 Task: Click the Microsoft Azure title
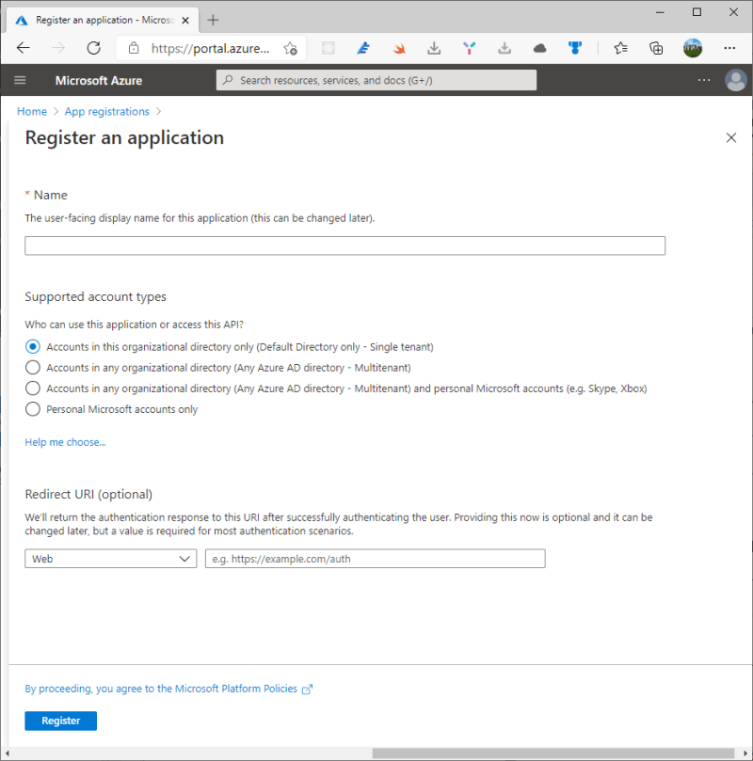[99, 81]
